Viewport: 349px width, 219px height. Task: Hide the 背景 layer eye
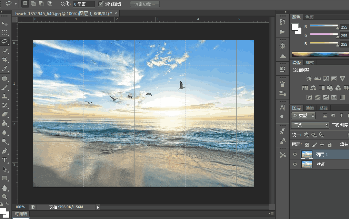coord(295,164)
